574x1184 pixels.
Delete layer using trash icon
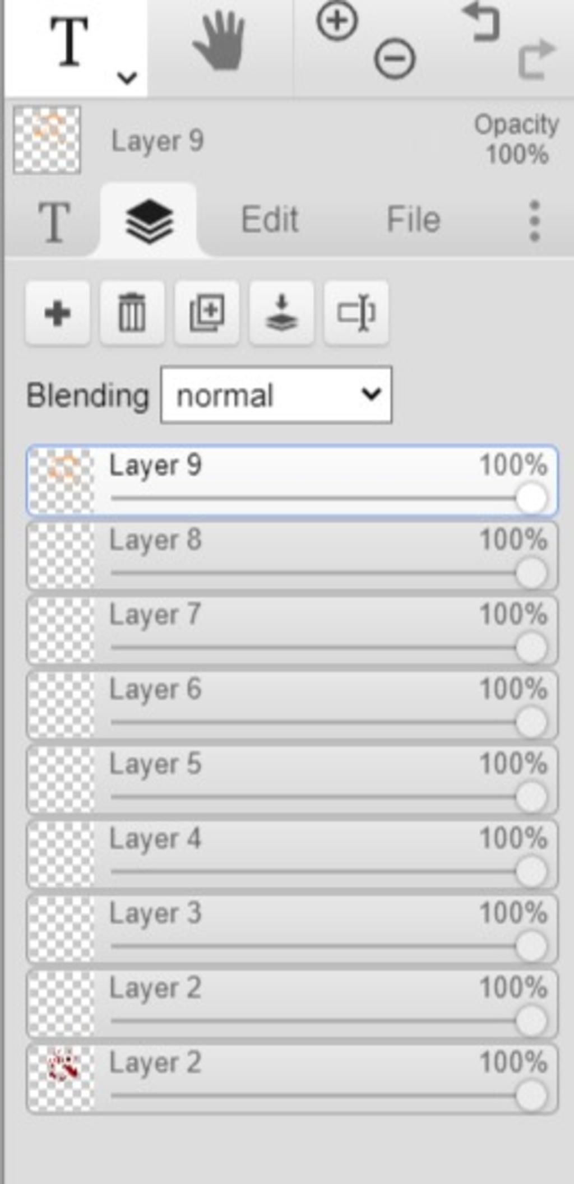[x=132, y=313]
